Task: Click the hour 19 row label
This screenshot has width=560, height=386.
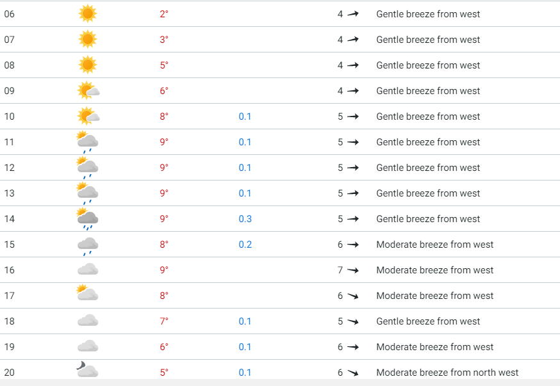Action: tap(9, 347)
